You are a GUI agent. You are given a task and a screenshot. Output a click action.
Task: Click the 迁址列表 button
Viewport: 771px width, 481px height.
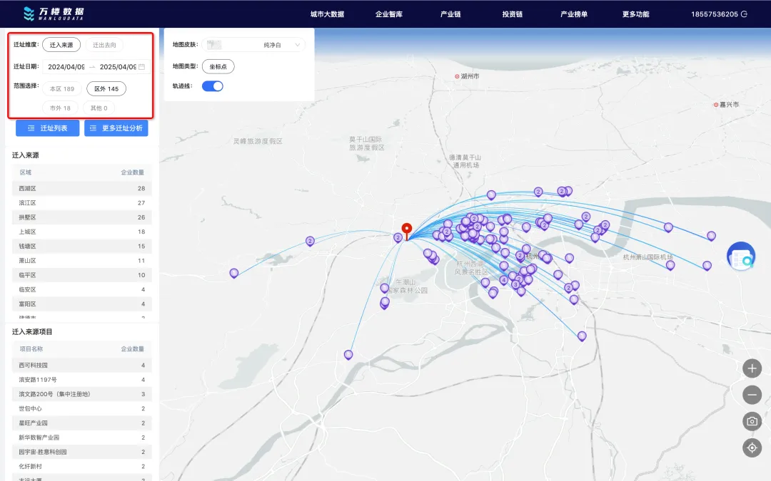point(48,128)
